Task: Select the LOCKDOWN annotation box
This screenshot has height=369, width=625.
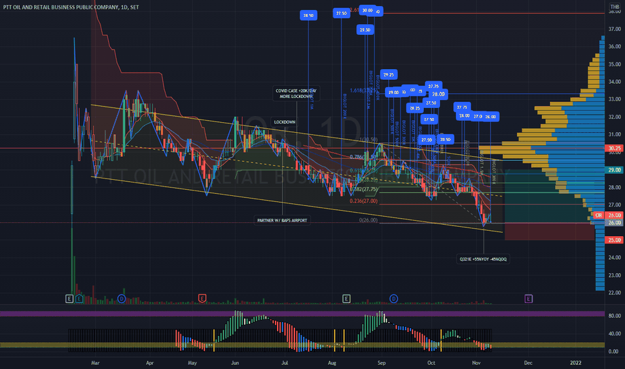Action: coord(284,122)
